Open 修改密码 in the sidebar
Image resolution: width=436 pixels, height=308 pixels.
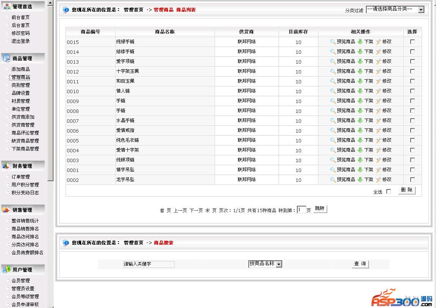tap(20, 33)
